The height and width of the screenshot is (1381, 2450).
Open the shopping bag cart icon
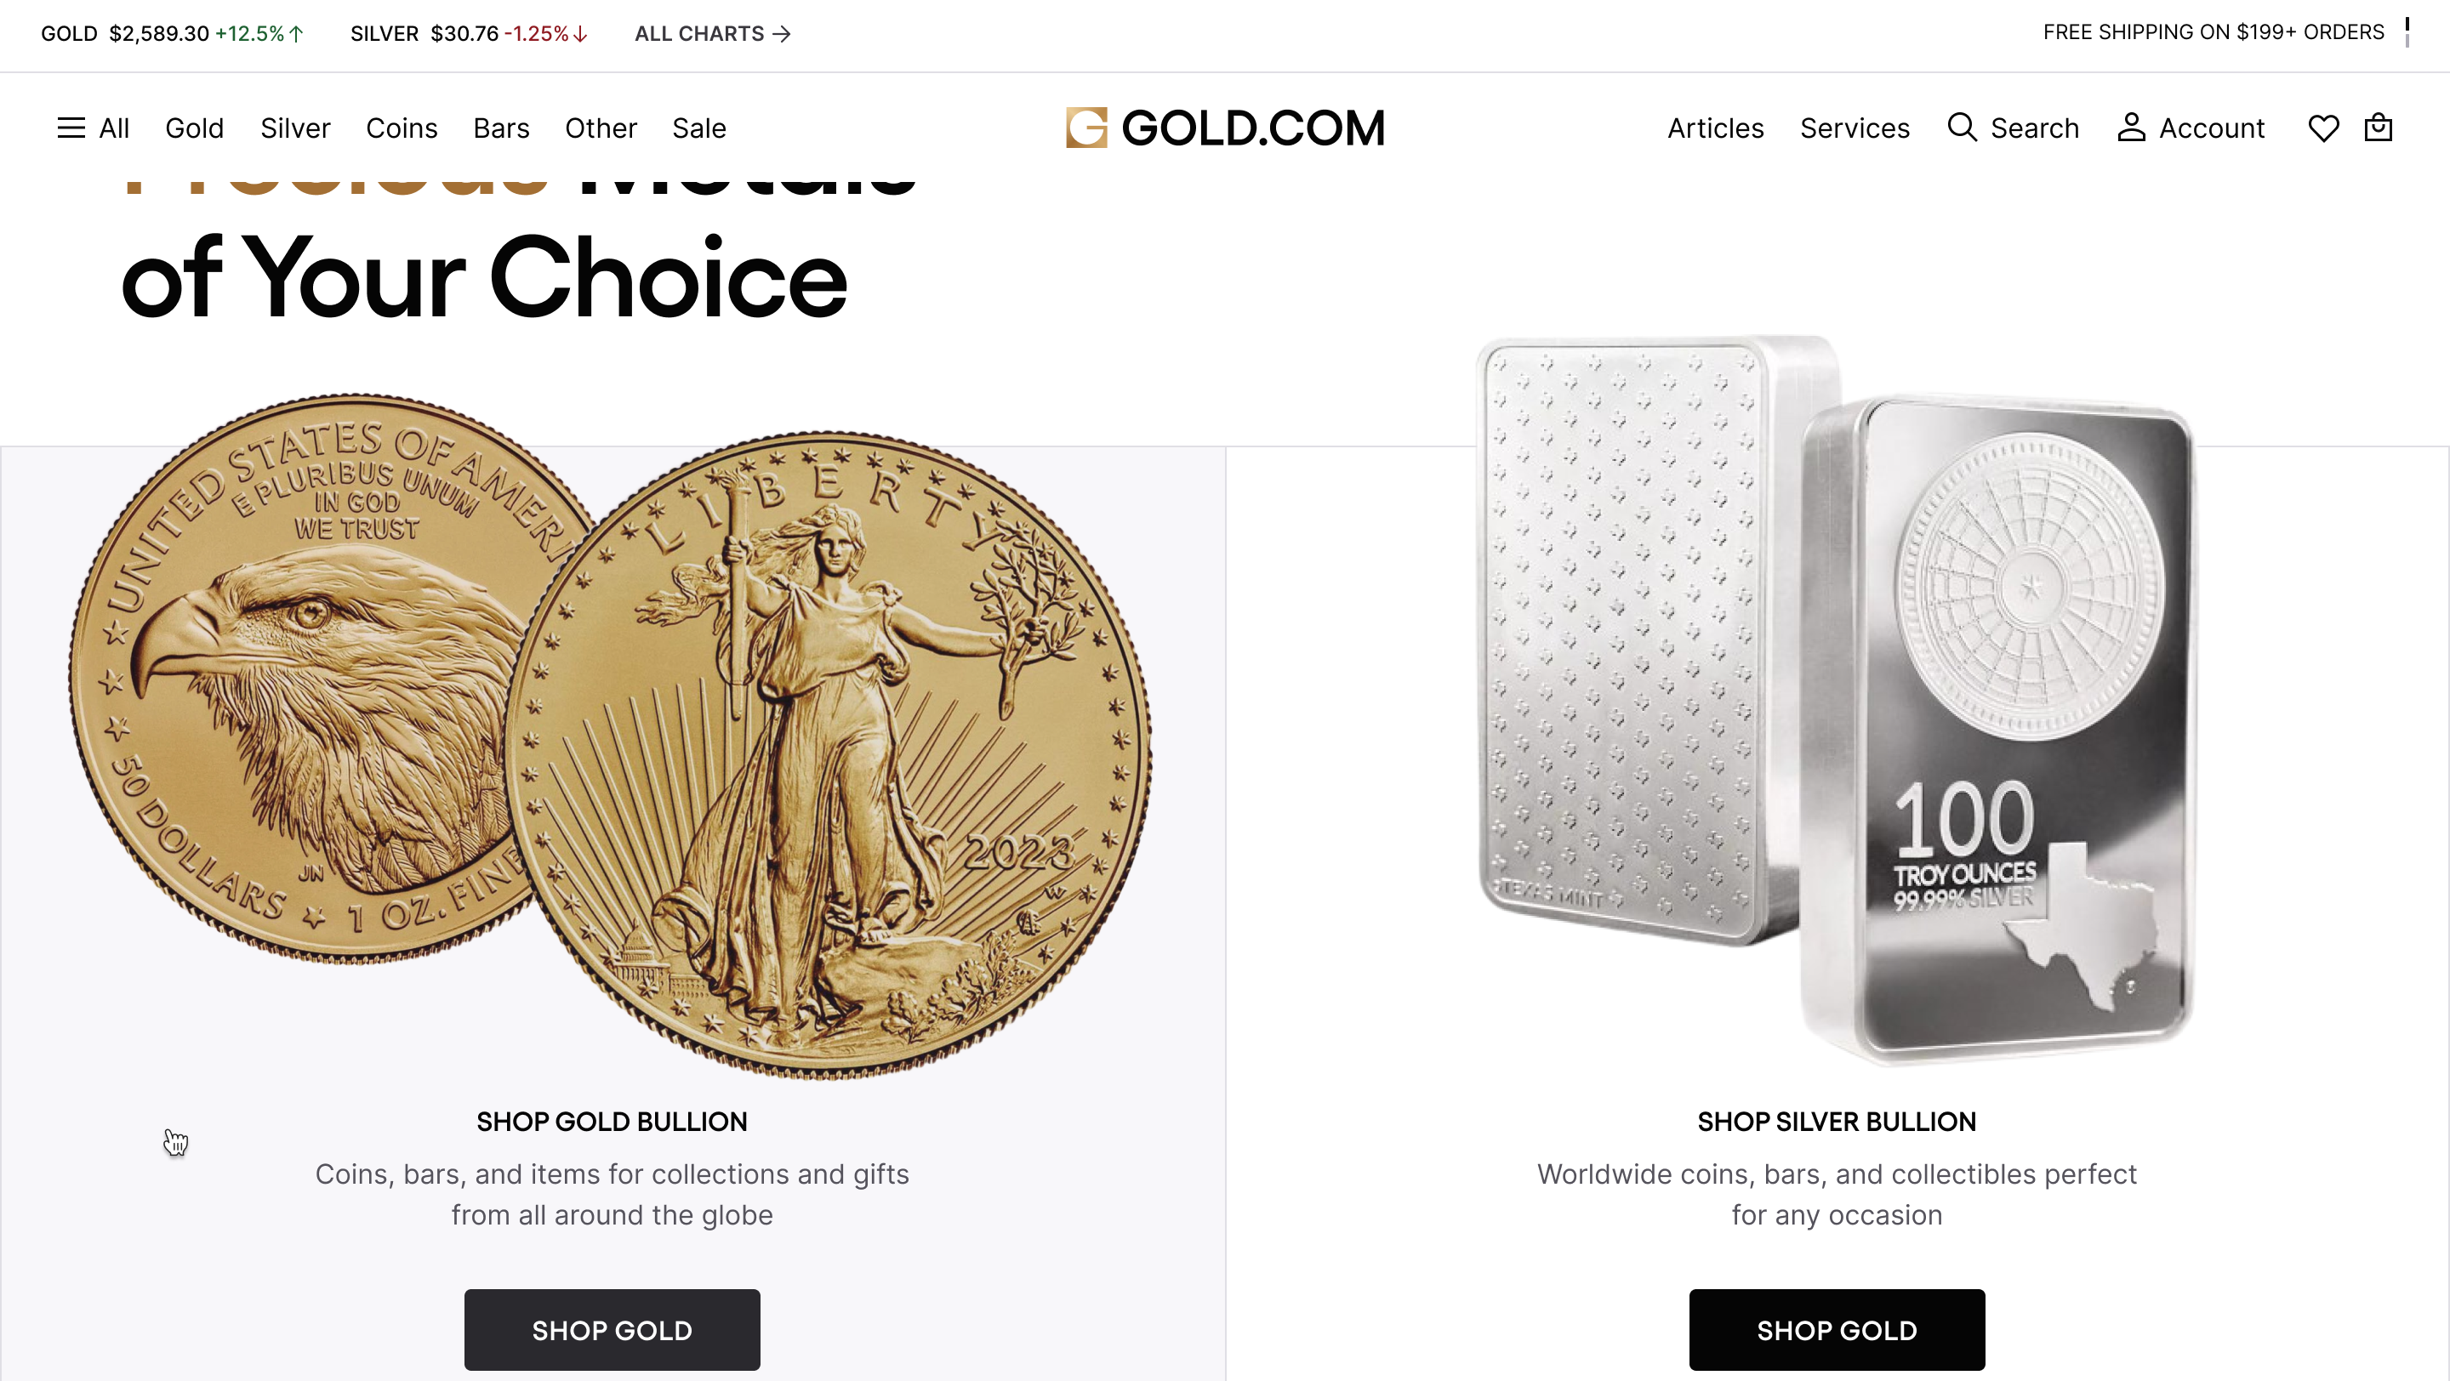(x=2378, y=128)
